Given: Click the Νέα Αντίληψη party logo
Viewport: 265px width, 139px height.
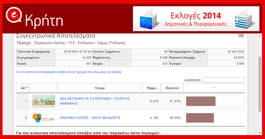Looking at the screenshot, I should (x=44, y=101).
